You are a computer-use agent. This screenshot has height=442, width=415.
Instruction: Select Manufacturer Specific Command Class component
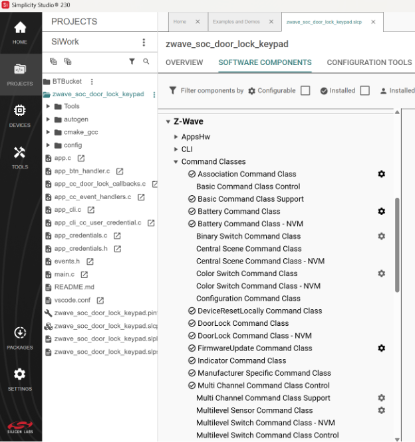tap(264, 373)
